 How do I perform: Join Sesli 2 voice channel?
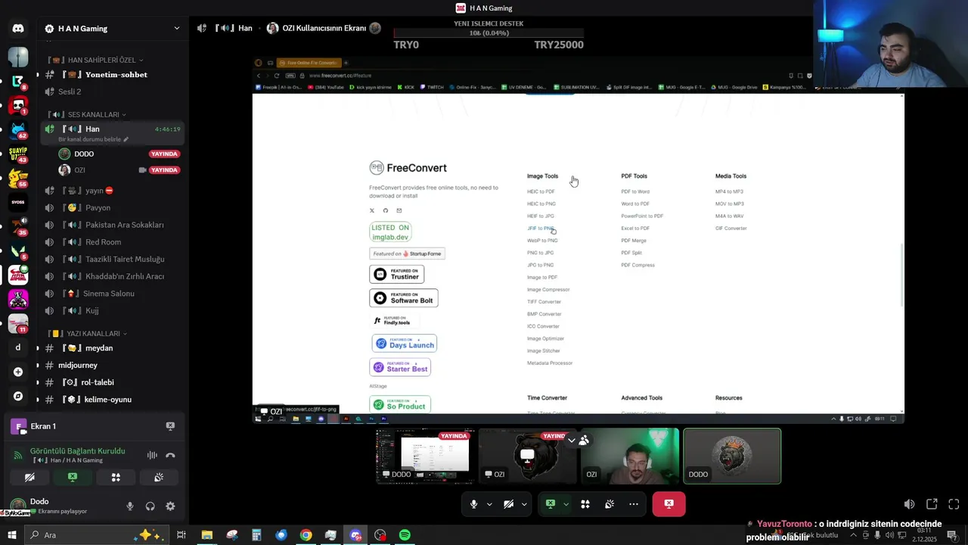[x=113, y=92]
